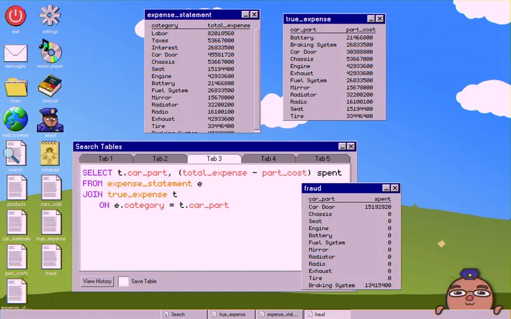
Task: Open the expense_statement desktop file icon
Action: [17, 292]
